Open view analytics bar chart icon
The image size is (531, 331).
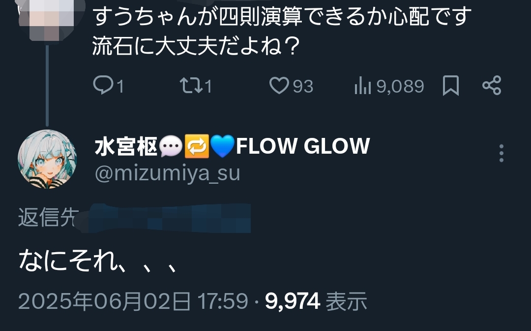pyautogui.click(x=363, y=86)
